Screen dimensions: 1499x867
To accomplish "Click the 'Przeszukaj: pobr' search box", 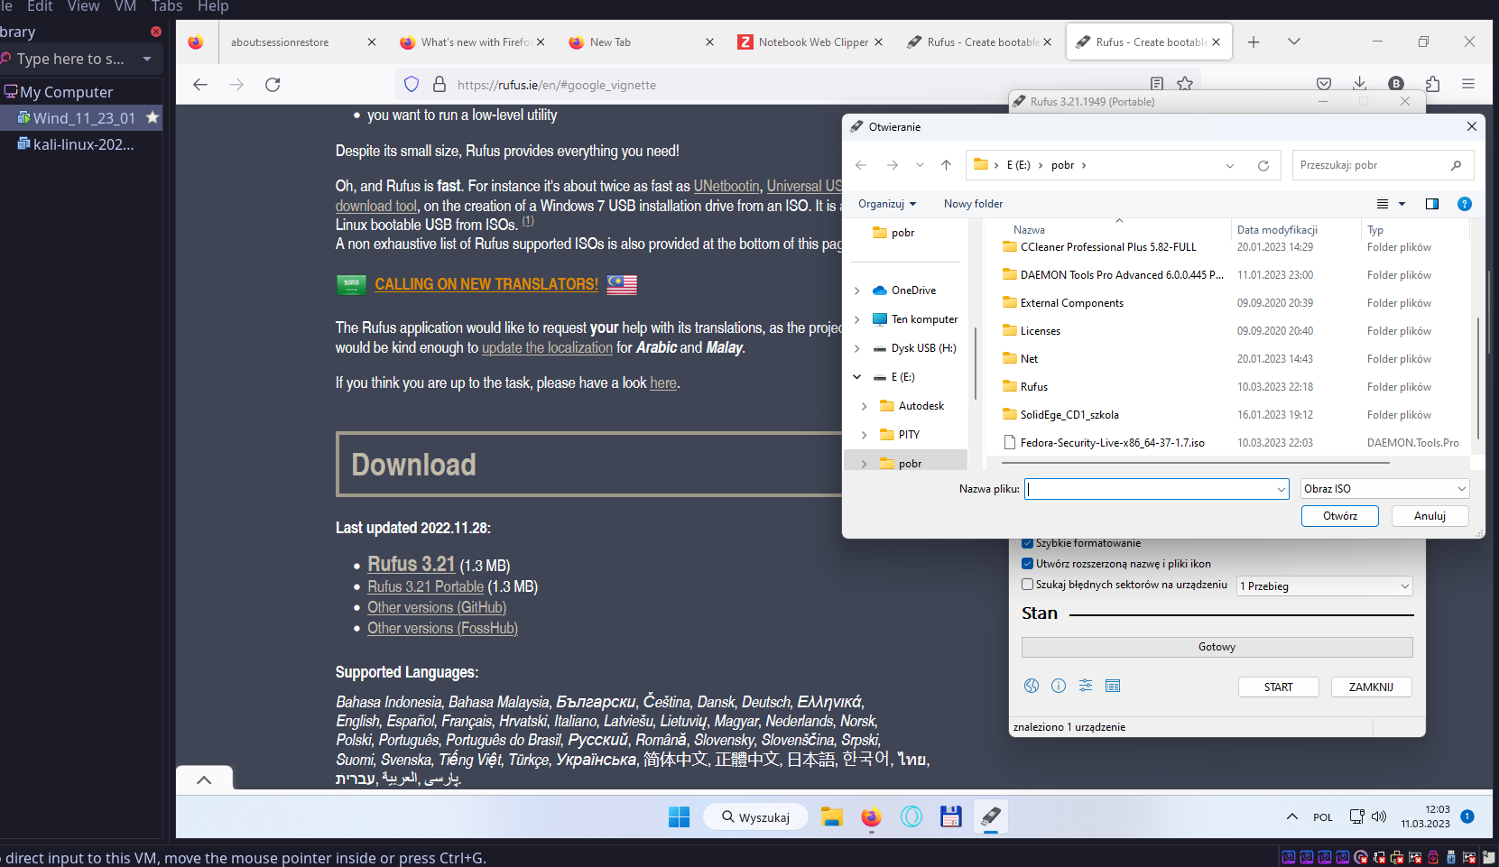I will [1383, 165].
